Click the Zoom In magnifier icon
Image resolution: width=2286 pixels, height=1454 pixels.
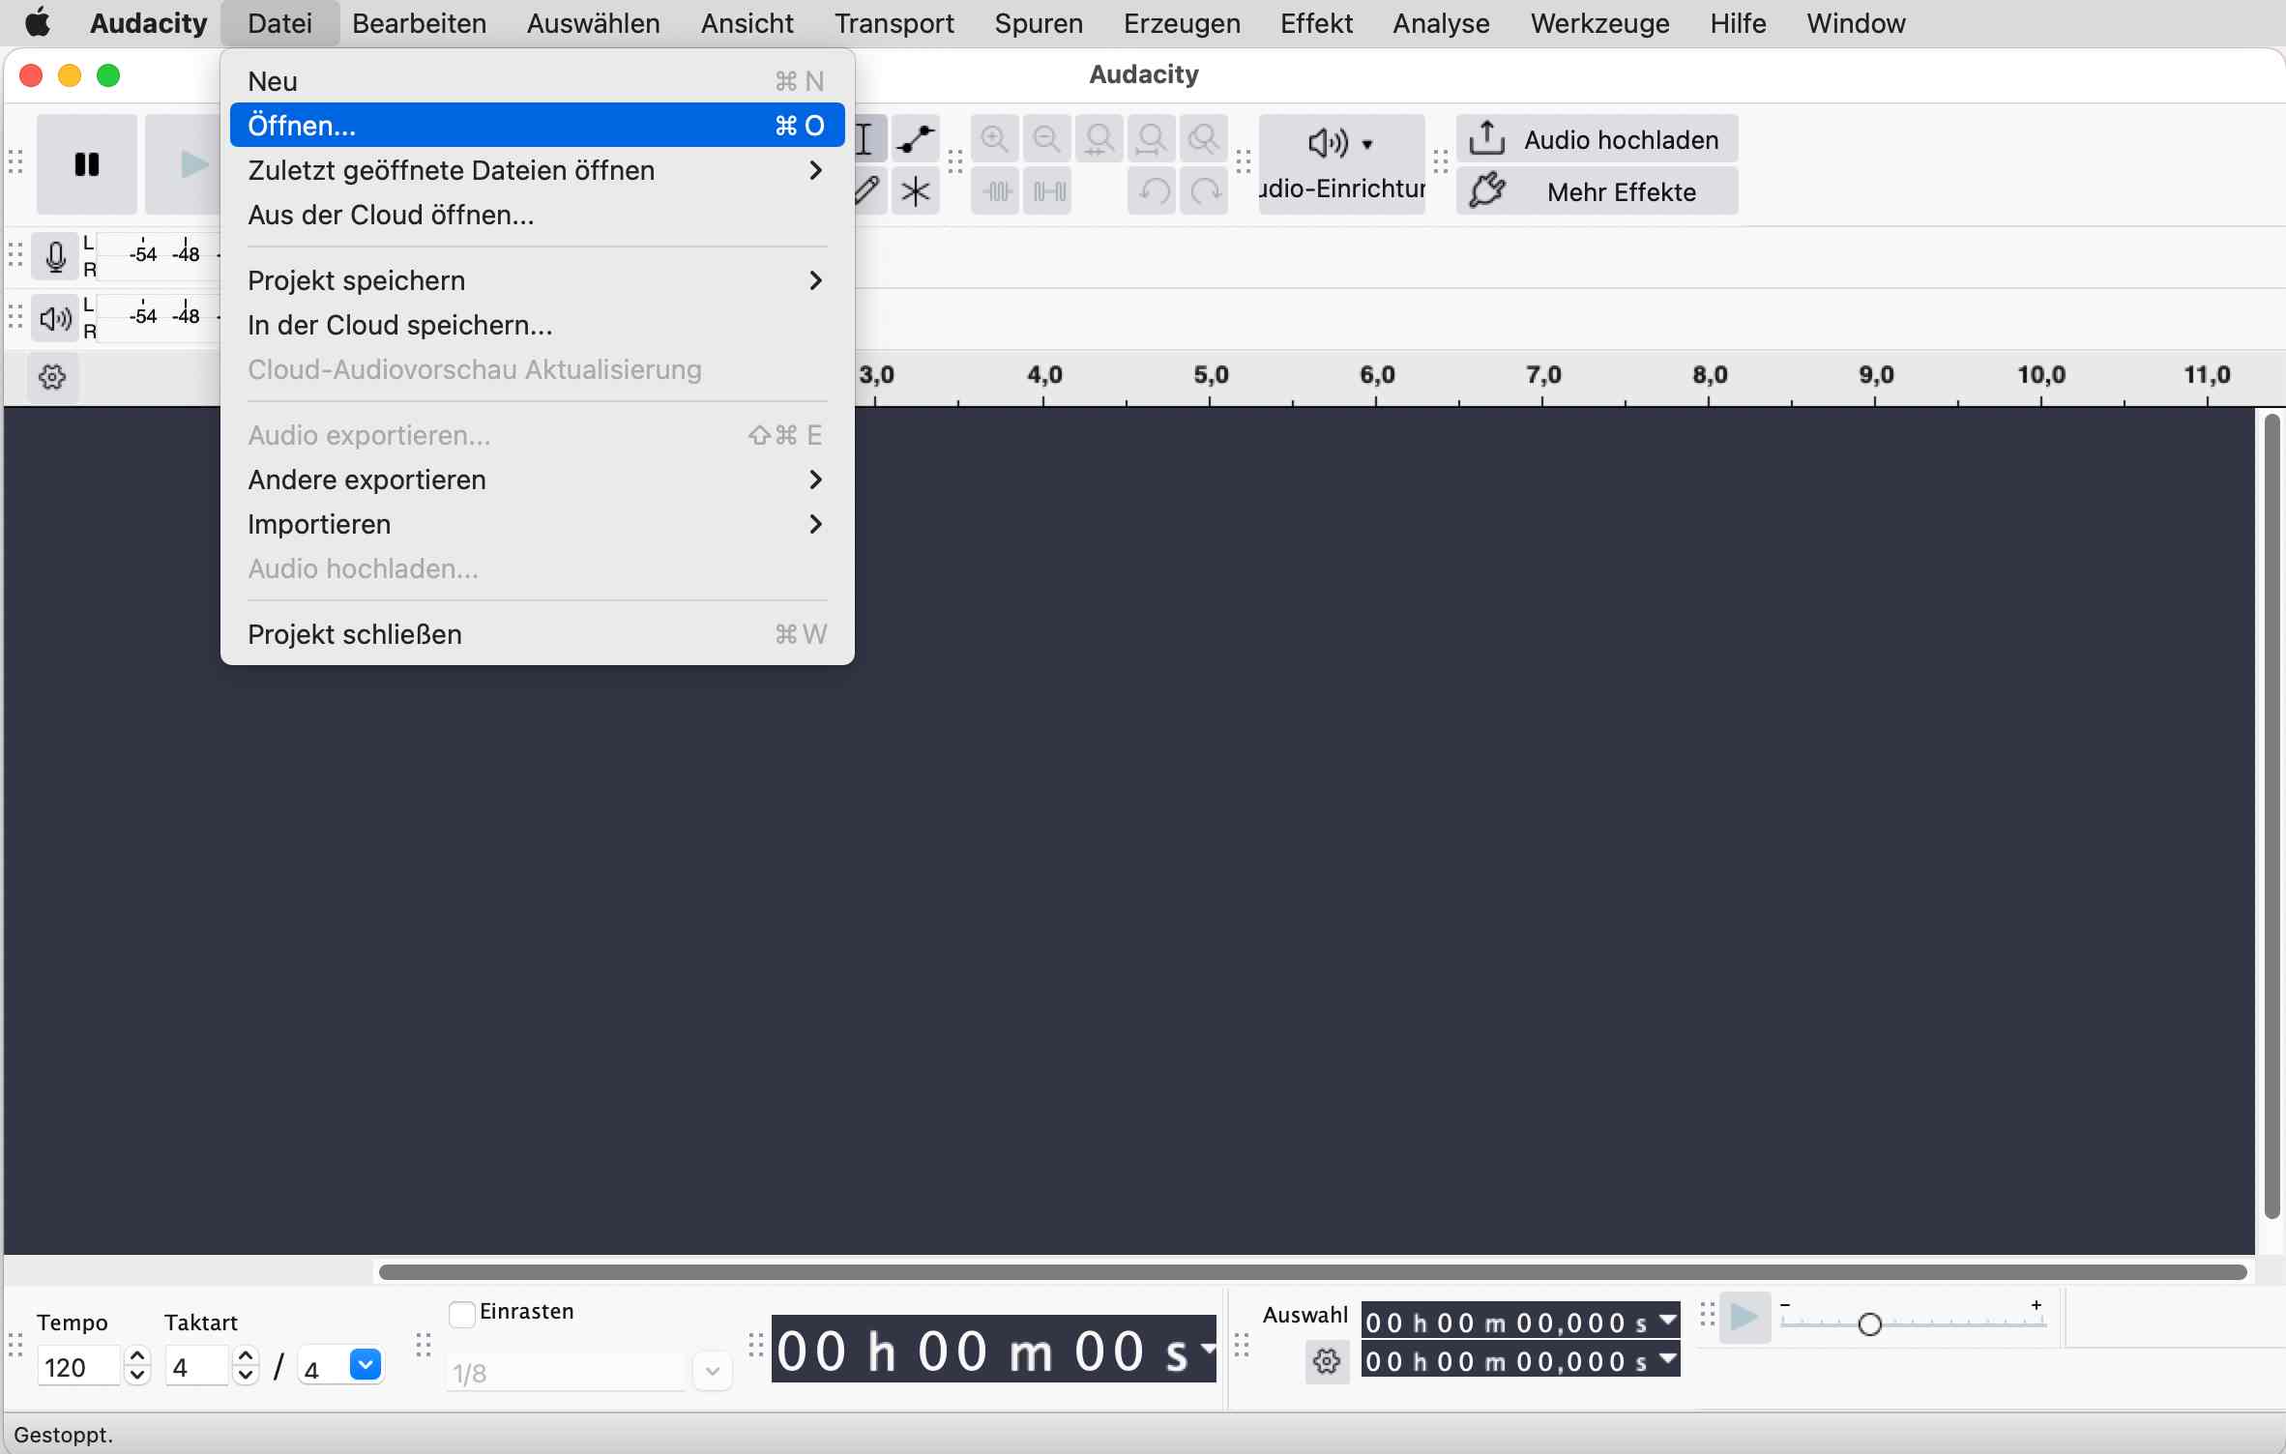click(995, 140)
